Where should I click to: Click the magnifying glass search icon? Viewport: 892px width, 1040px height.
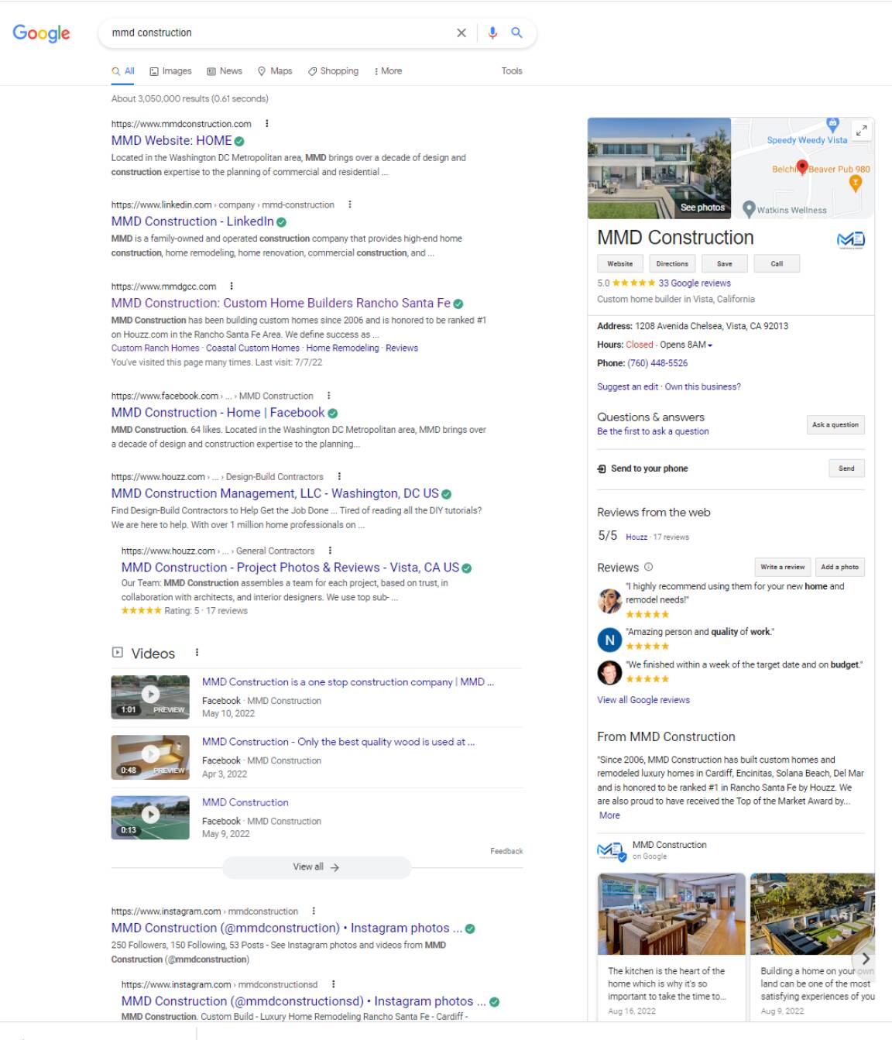[x=516, y=33]
